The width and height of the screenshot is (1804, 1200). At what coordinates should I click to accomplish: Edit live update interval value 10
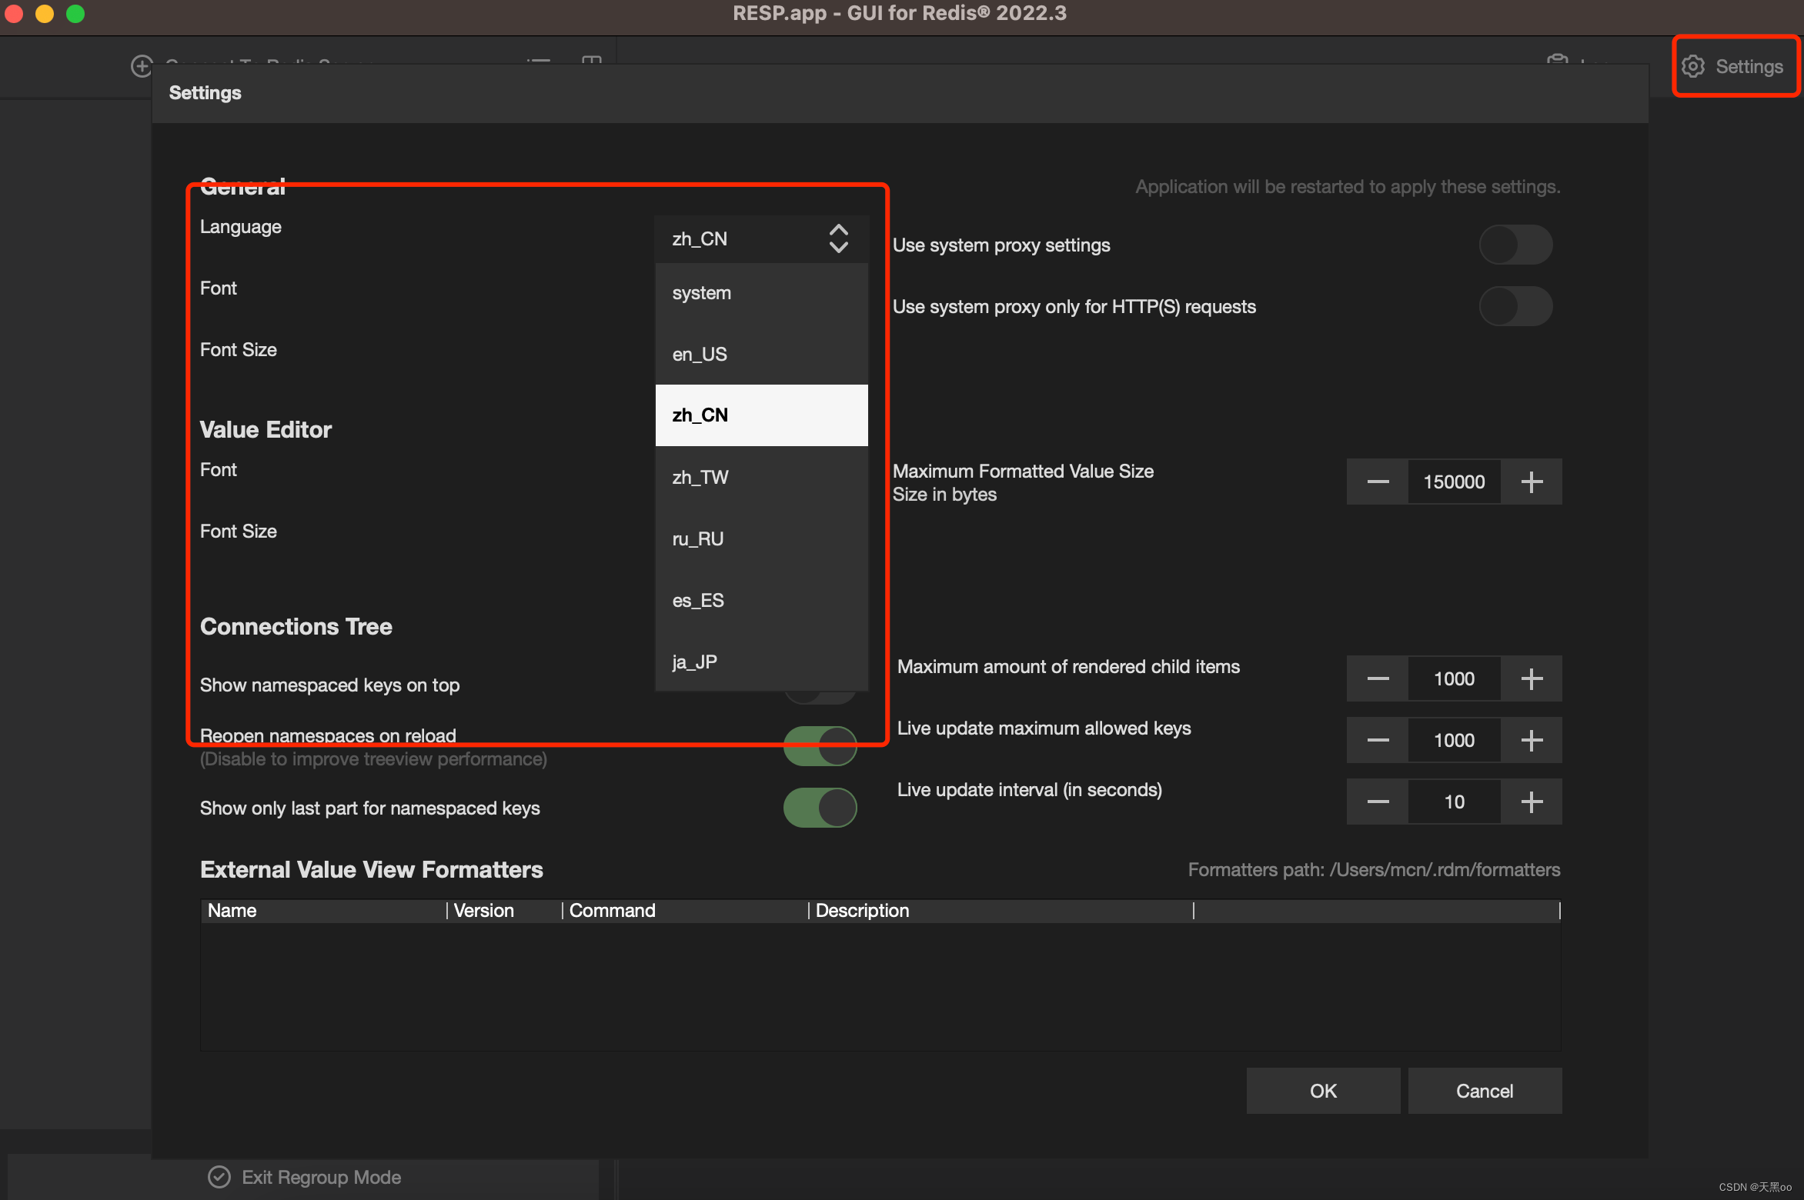click(1455, 802)
